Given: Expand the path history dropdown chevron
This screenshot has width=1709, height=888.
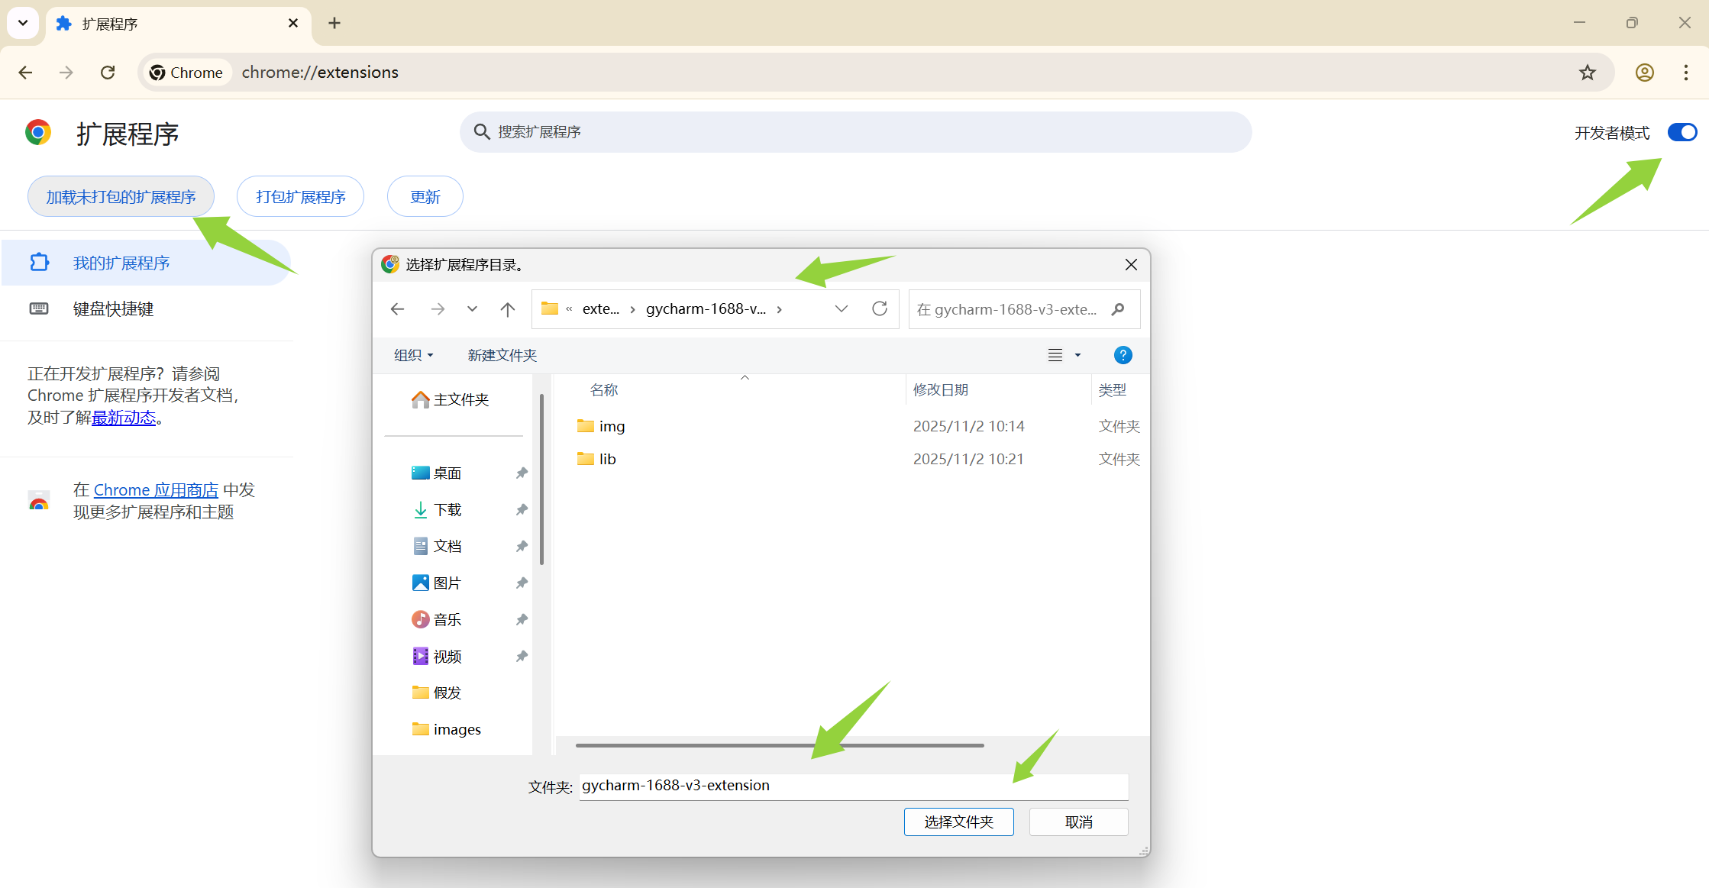Looking at the screenshot, I should [x=841, y=309].
